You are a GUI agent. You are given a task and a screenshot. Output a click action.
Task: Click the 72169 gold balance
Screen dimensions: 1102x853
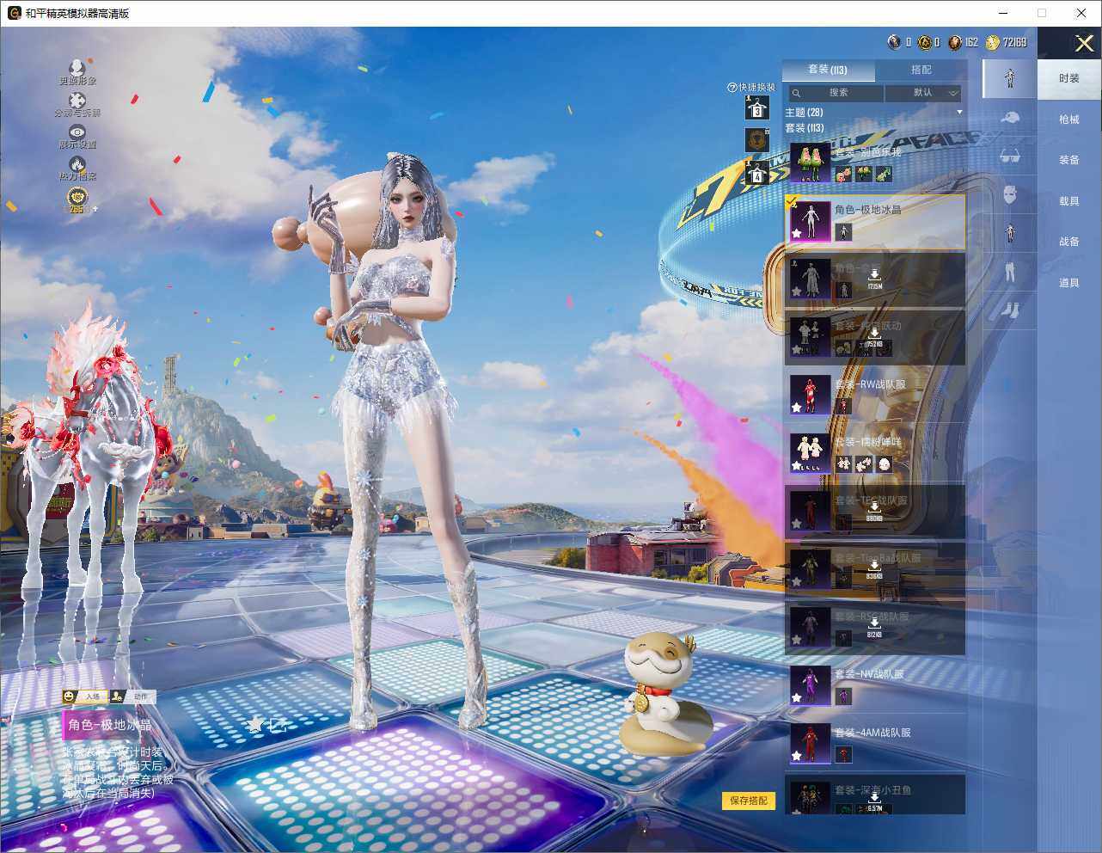[x=1014, y=42]
